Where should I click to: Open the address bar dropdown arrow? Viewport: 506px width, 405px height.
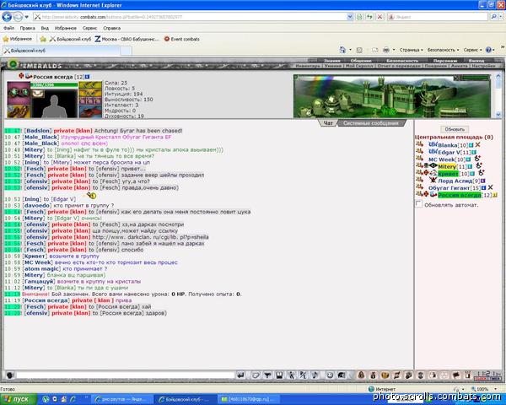(350, 17)
